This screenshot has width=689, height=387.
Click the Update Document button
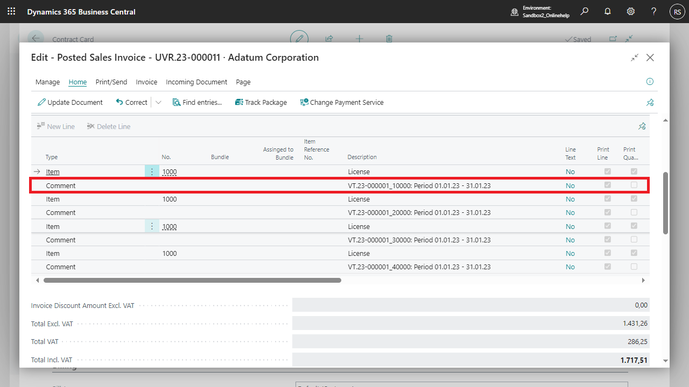(70, 103)
